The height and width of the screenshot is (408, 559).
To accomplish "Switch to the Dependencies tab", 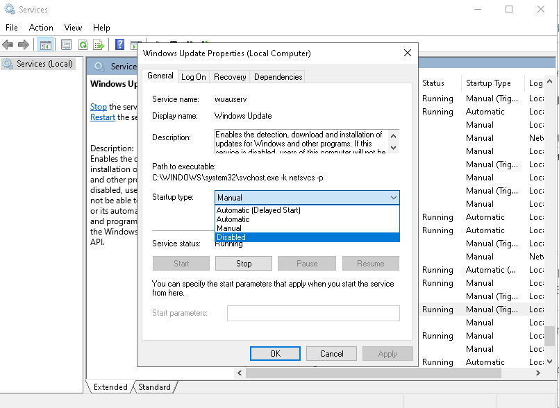I will (x=278, y=77).
